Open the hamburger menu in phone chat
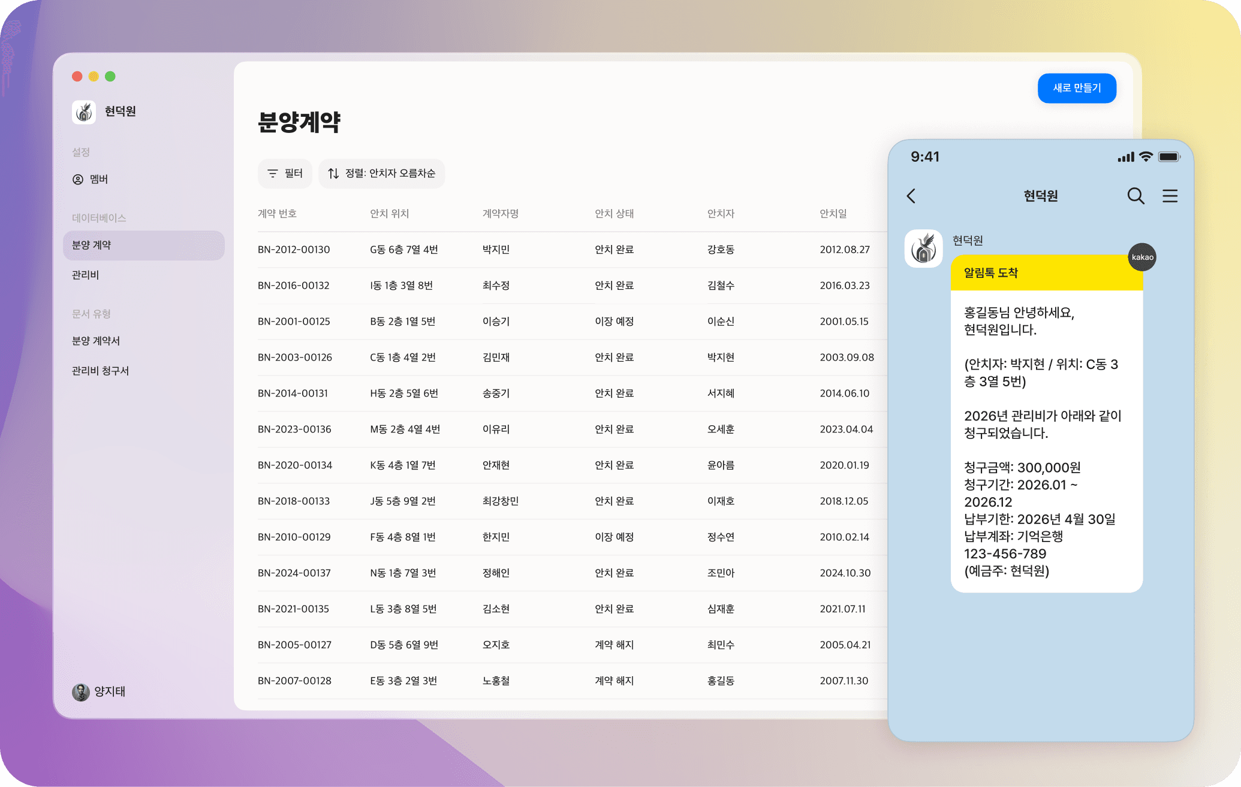This screenshot has width=1241, height=787. tap(1170, 196)
